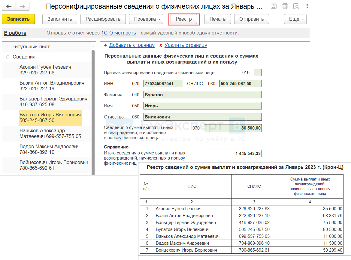Select Войцехович Игорь Борисович in the list

tap(54, 165)
